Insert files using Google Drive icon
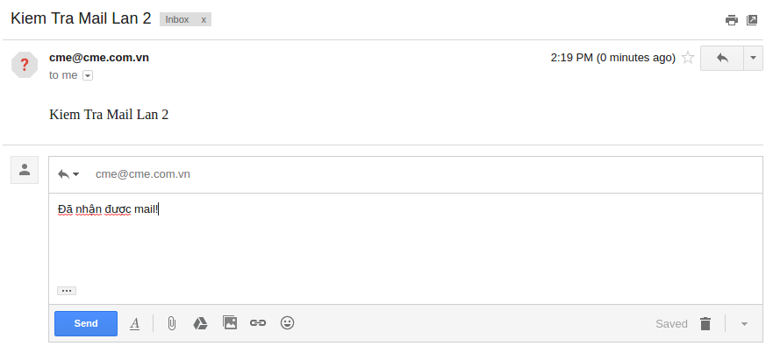The width and height of the screenshot is (773, 346). (200, 323)
